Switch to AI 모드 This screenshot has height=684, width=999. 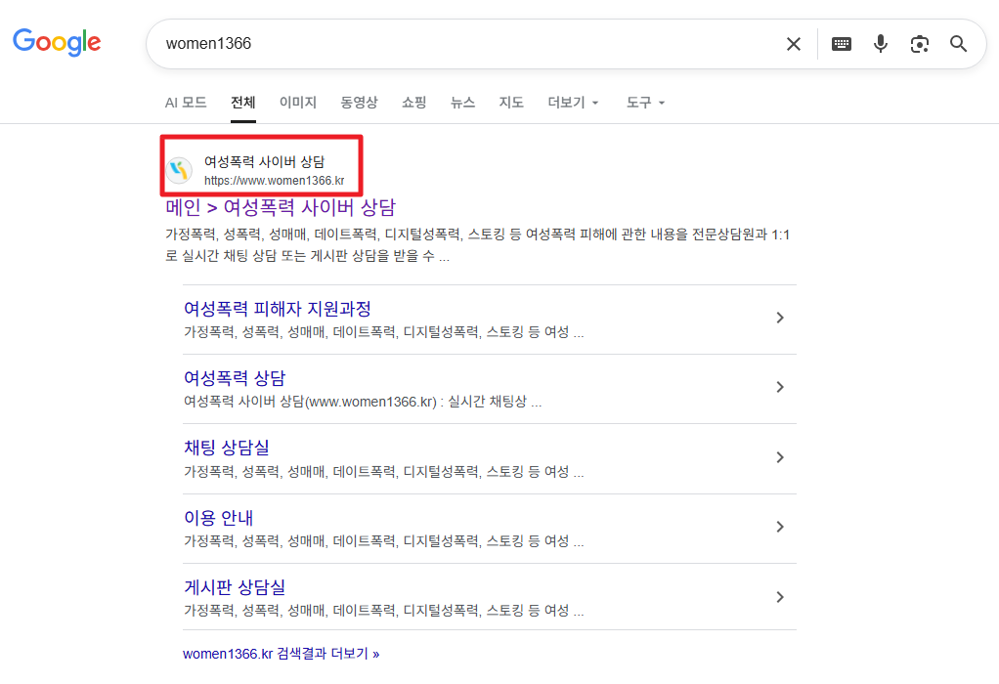(x=184, y=103)
